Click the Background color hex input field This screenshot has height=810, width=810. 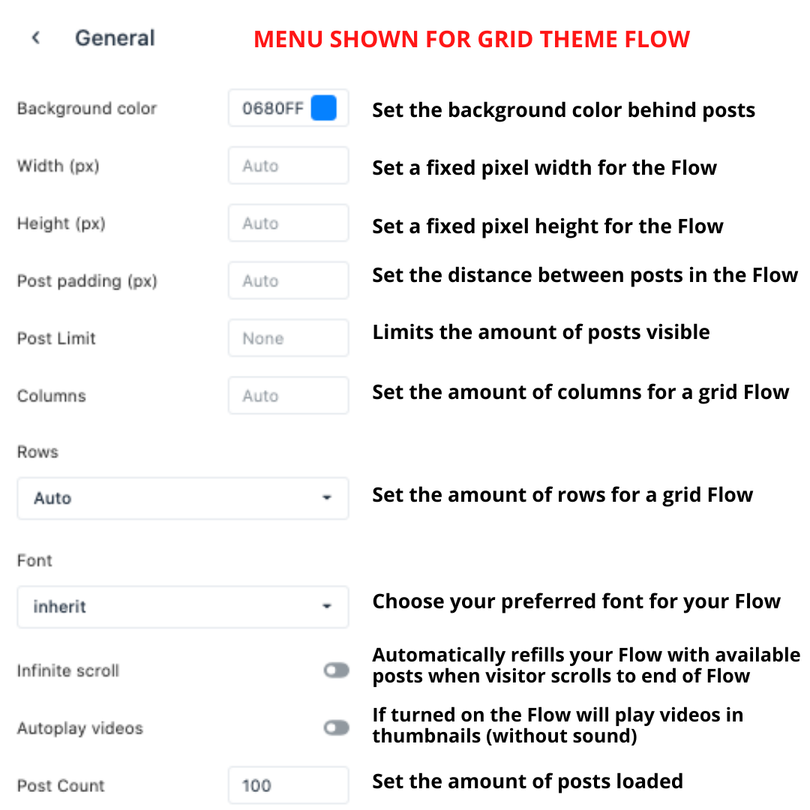272,109
